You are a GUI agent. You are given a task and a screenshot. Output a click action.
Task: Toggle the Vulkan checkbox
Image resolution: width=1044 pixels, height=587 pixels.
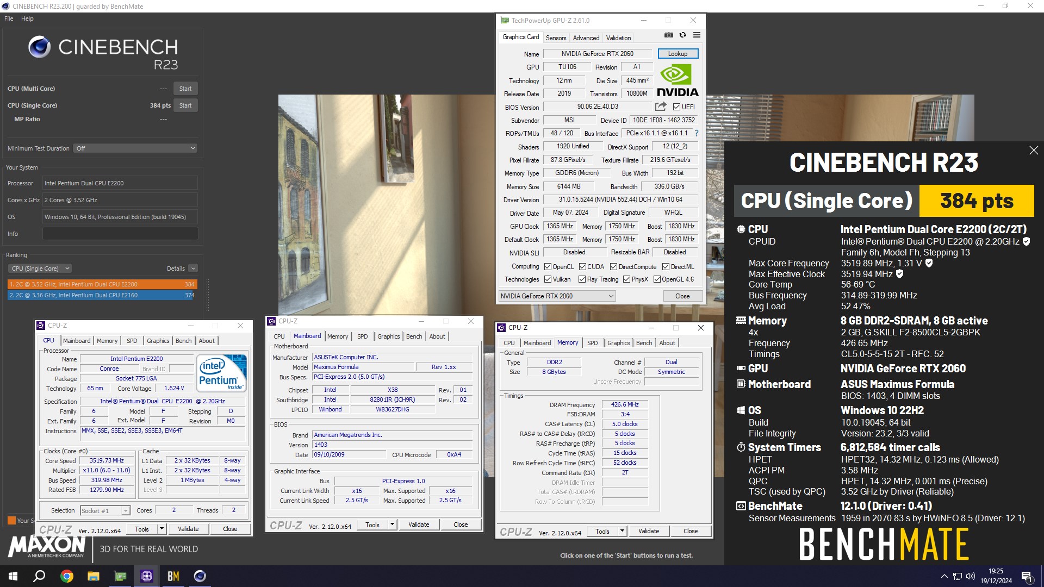coord(548,279)
